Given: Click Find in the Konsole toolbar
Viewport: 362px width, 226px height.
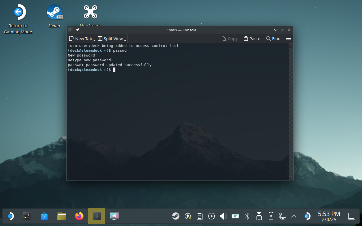Looking at the screenshot, I should tap(273, 39).
